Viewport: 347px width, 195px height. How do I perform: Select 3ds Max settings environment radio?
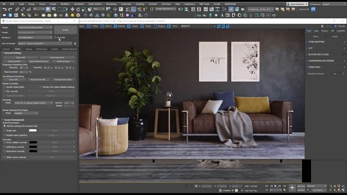coord(4,126)
